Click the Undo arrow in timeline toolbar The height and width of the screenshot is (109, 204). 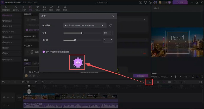point(3,82)
